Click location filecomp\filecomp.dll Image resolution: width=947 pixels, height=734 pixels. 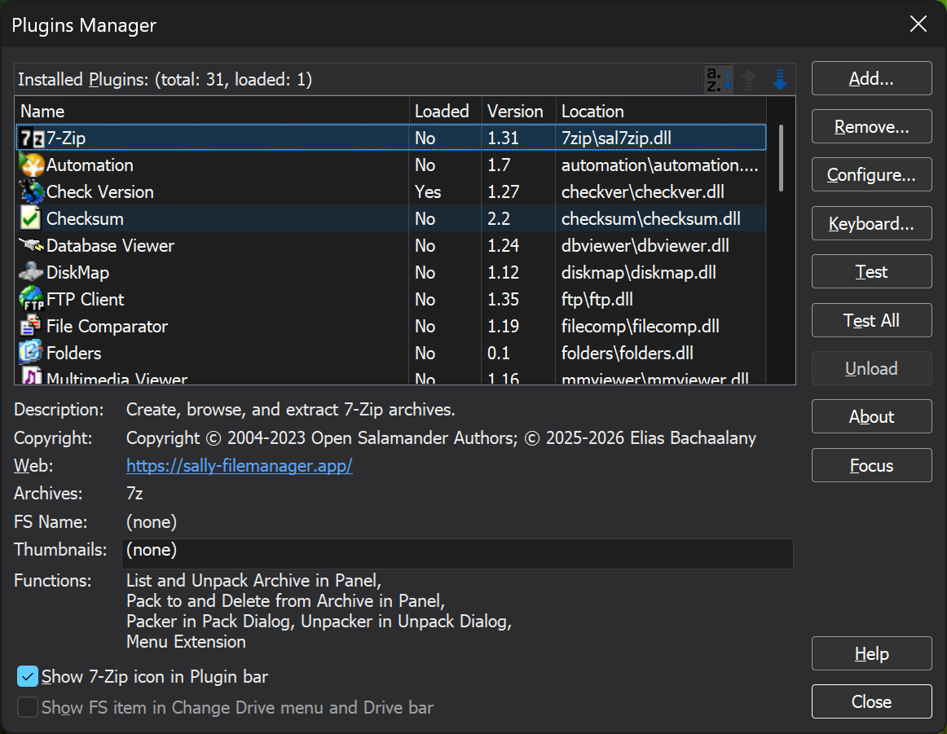(x=641, y=326)
